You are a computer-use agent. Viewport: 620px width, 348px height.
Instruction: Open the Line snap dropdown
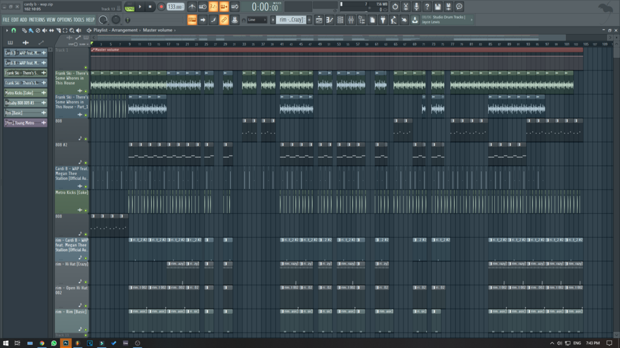[257, 20]
